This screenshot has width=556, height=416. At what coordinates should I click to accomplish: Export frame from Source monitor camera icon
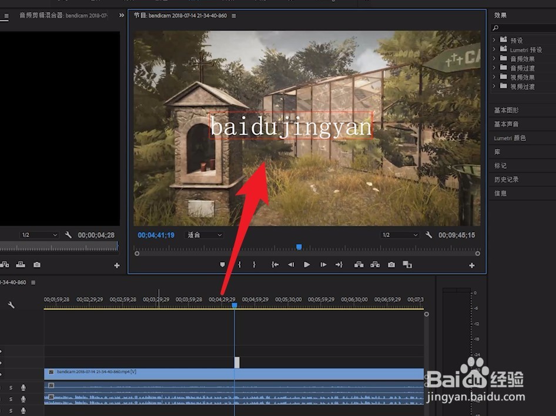click(37, 265)
